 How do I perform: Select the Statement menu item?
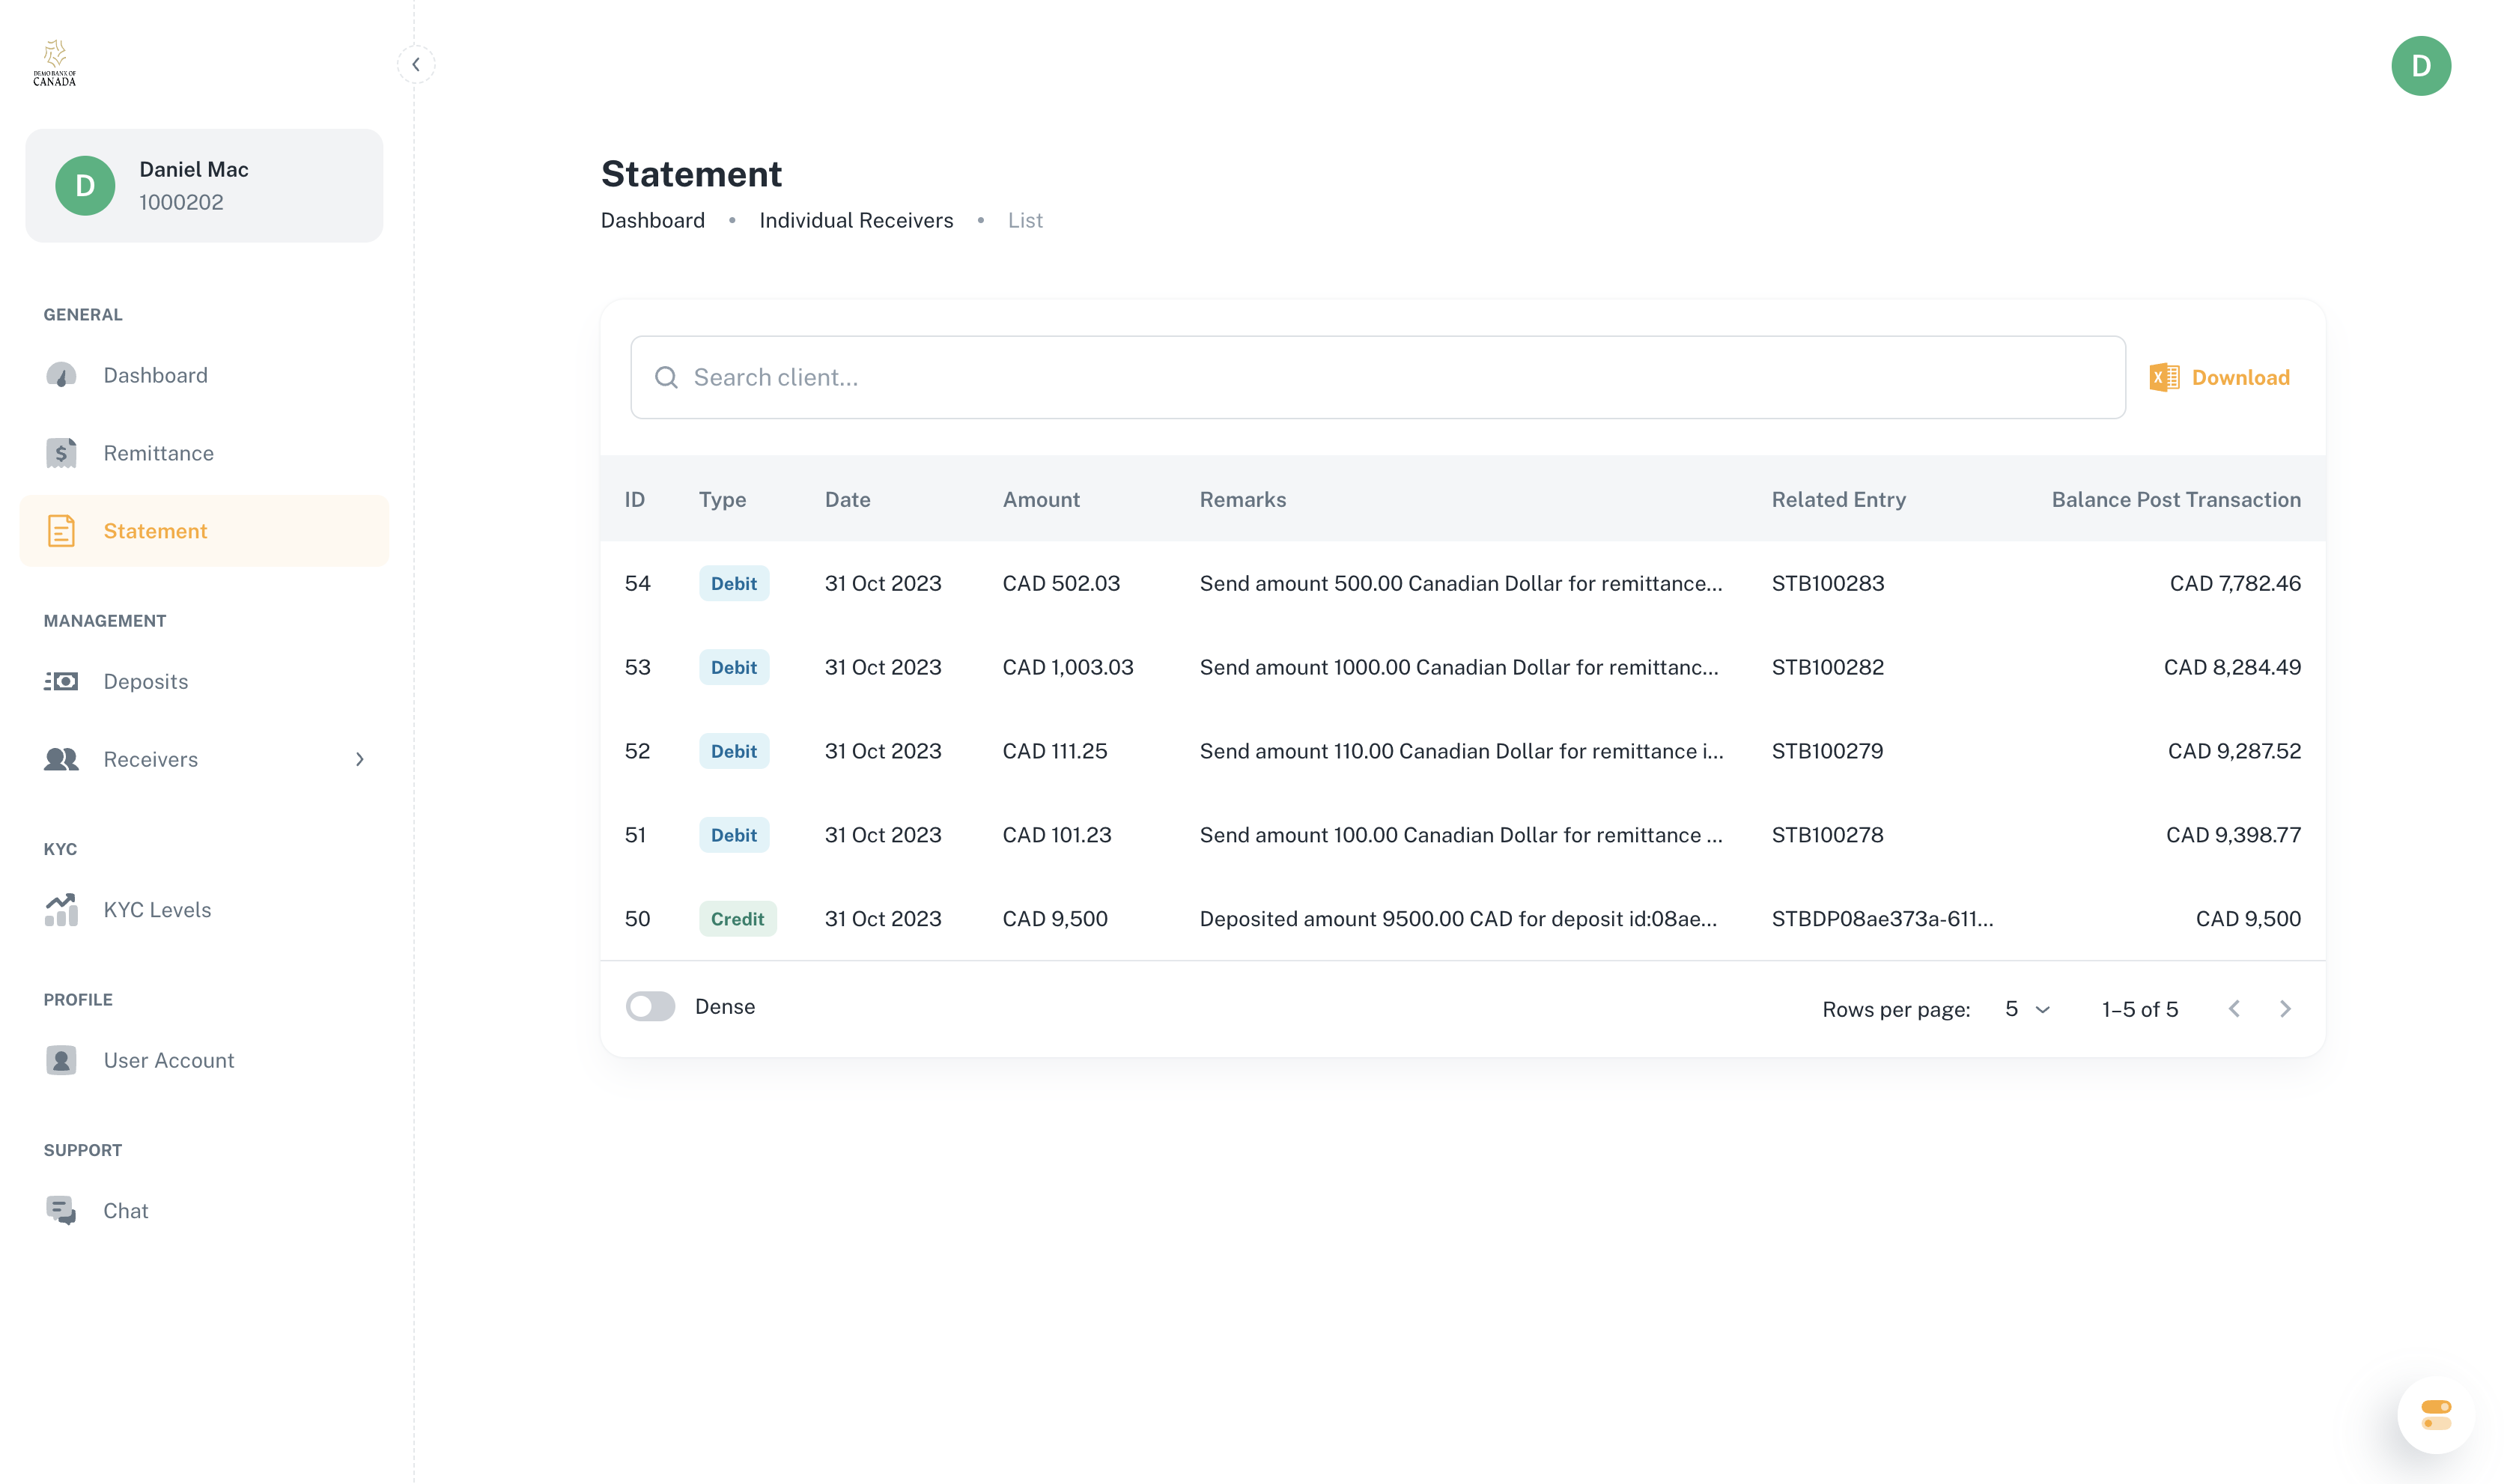[x=155, y=531]
